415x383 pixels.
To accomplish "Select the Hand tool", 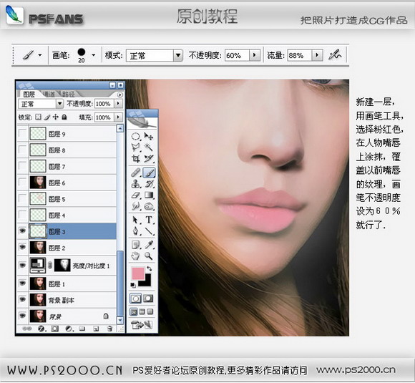I will click(x=136, y=256).
